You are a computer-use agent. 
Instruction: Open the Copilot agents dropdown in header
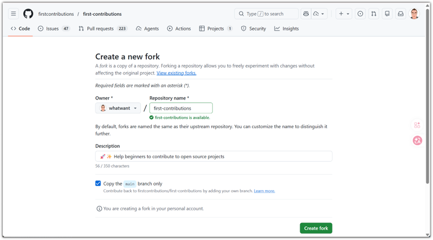(x=319, y=14)
